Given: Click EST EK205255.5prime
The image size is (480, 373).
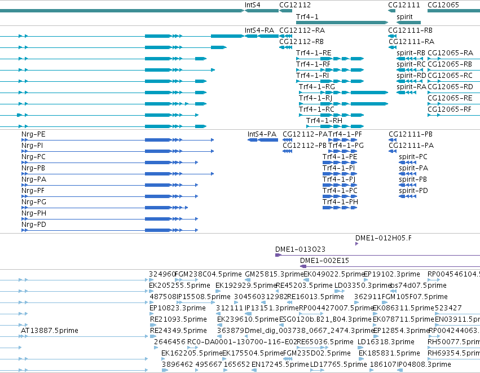Looking at the screenshot, I should click(x=179, y=286).
